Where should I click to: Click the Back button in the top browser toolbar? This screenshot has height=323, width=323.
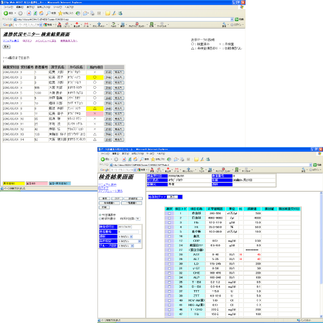coord(5,12)
